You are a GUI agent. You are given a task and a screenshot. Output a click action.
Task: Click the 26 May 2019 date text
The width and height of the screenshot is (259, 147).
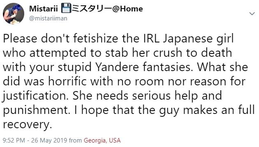[49, 140]
